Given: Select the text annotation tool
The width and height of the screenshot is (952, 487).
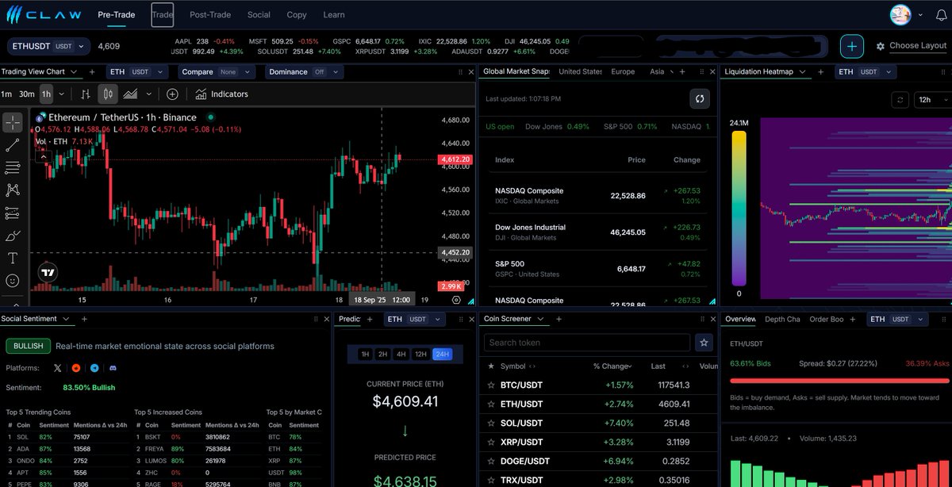Looking at the screenshot, I should (x=12, y=258).
